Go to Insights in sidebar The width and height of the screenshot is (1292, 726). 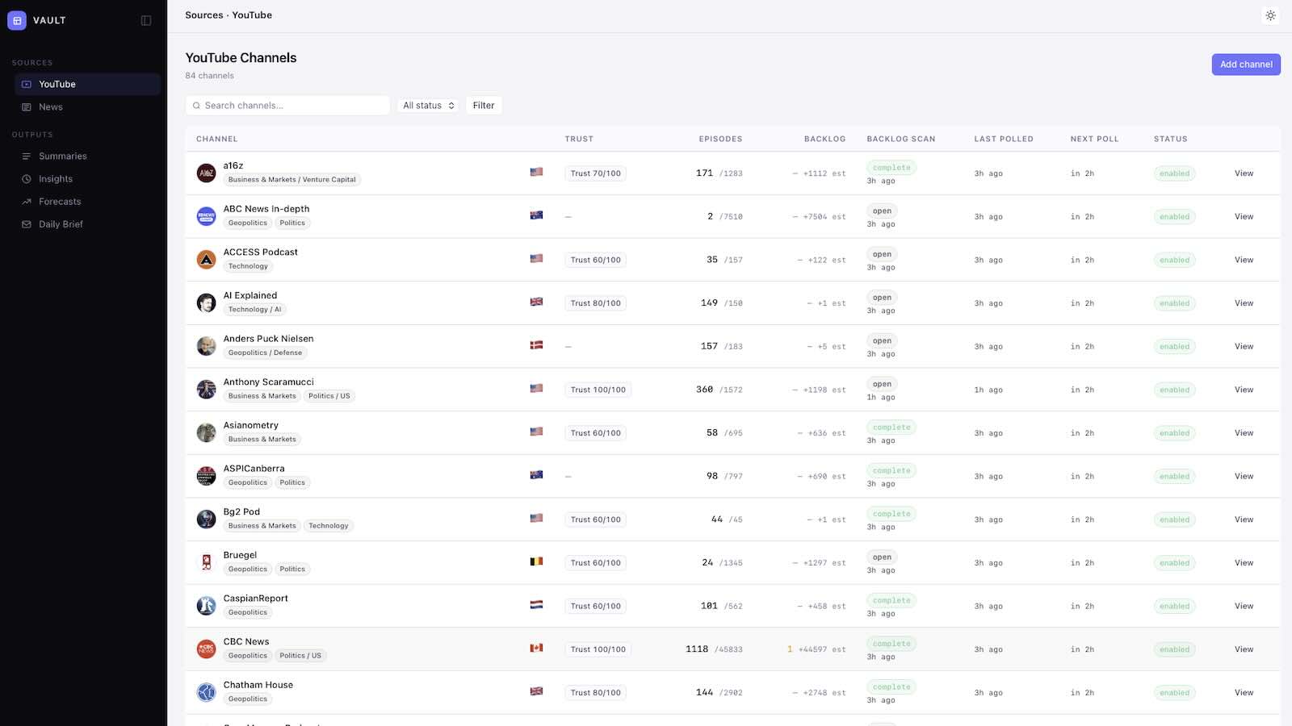[87, 178]
